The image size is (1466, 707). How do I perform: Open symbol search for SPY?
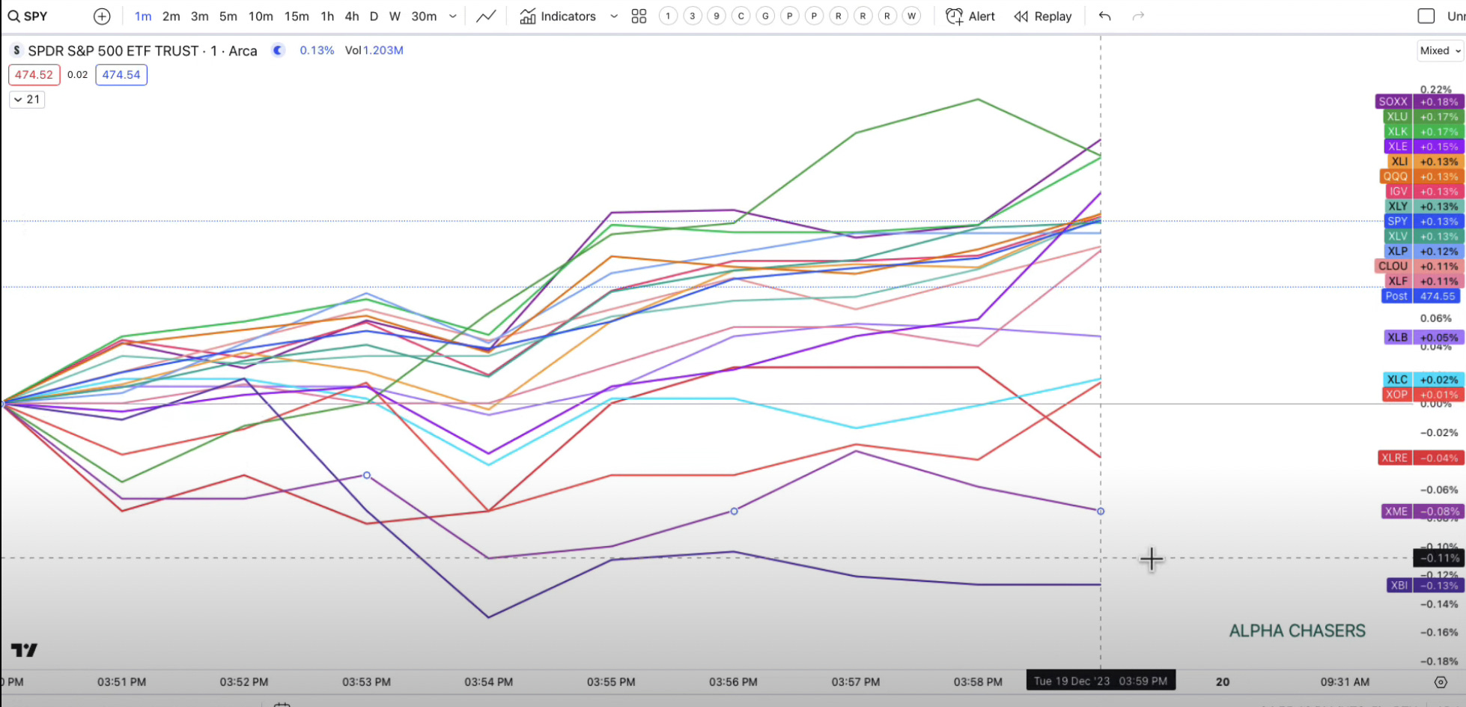pos(28,16)
